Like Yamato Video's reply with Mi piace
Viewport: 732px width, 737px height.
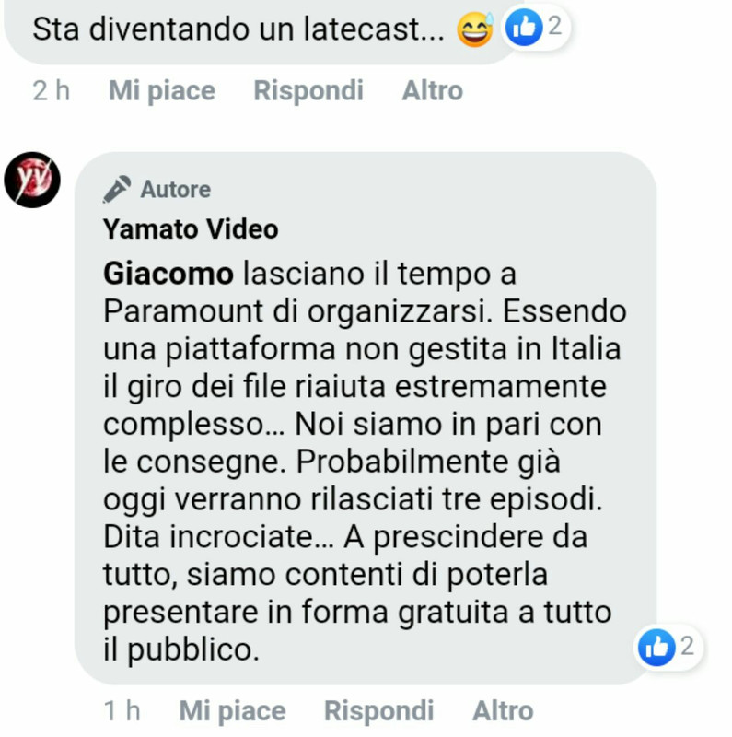(x=232, y=710)
